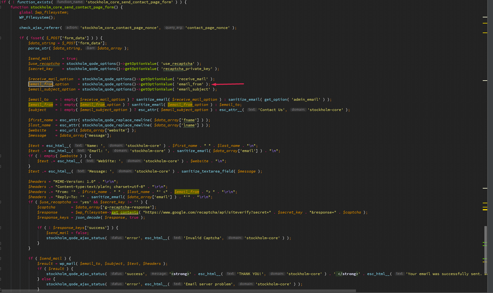The width and height of the screenshot is (493, 293).
Task: Click the $message variable declaration
Action: (37, 135)
